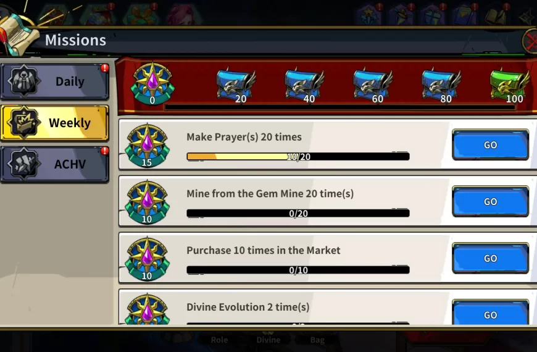537x352 pixels.
Task: Open the ACHV achievements tab
Action: coord(55,164)
